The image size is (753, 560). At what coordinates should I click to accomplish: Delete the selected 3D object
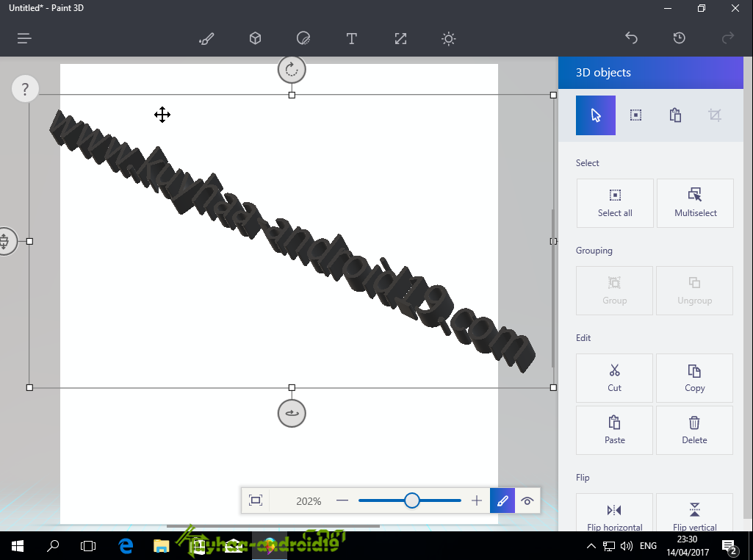pyautogui.click(x=694, y=431)
